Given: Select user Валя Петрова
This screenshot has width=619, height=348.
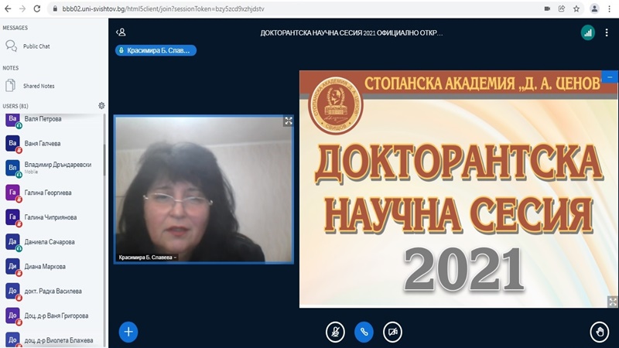Looking at the screenshot, I should [x=53, y=119].
